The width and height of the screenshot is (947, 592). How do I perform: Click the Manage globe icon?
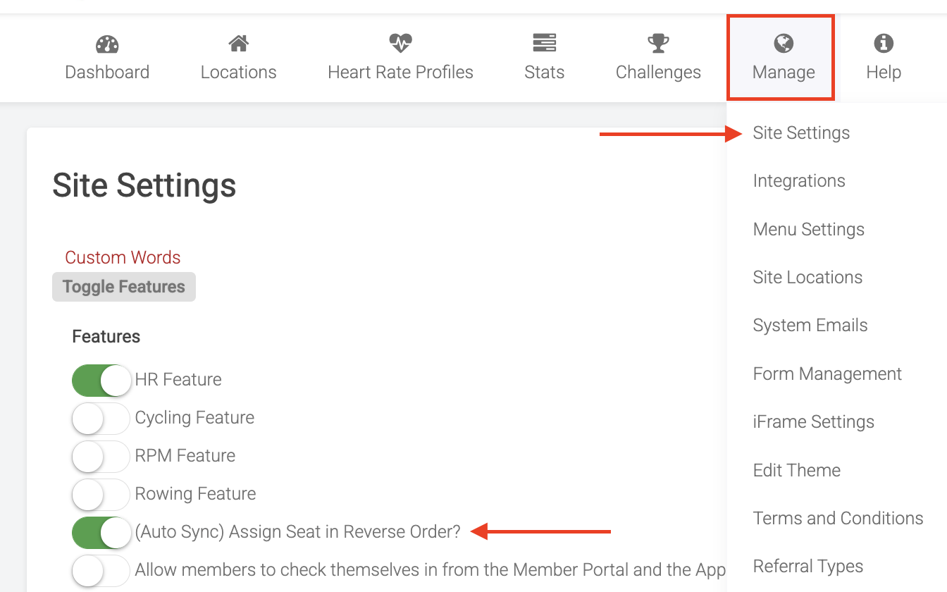click(x=784, y=44)
